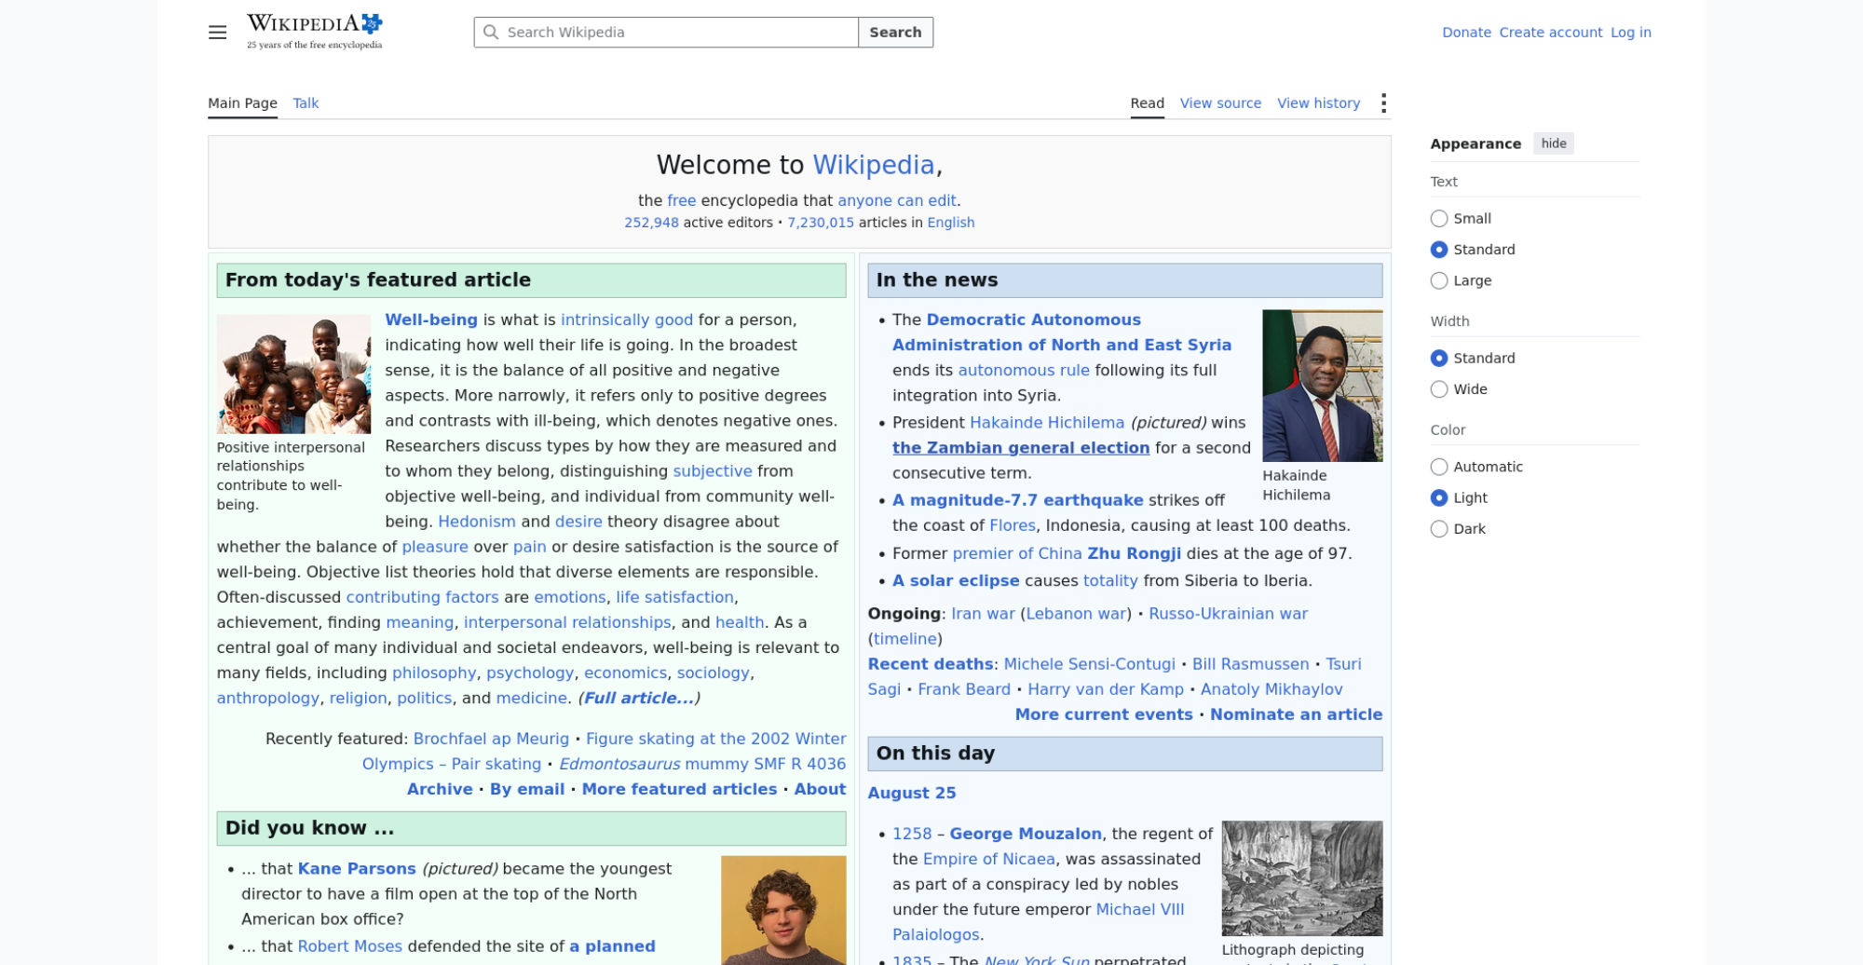Image resolution: width=1863 pixels, height=965 pixels.
Task: Select Small text size
Action: click(1439, 219)
